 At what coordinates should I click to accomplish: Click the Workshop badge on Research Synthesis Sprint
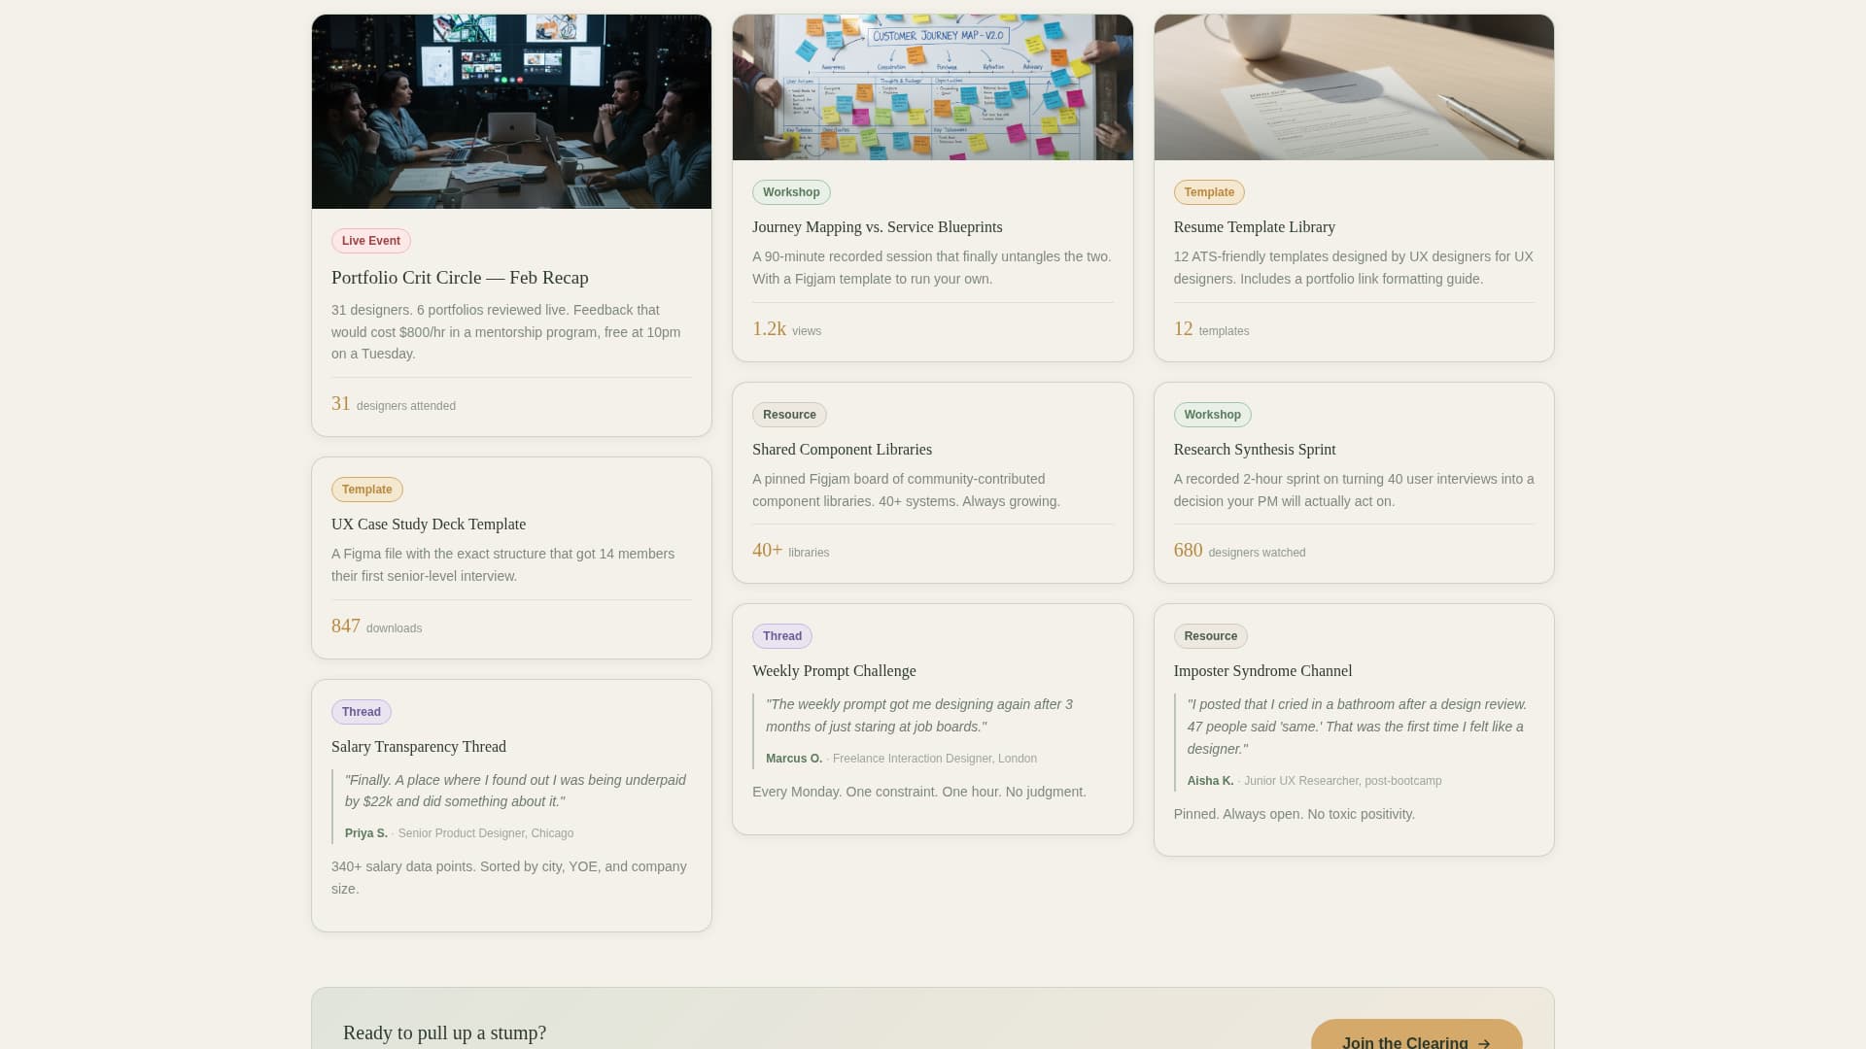click(x=1212, y=415)
